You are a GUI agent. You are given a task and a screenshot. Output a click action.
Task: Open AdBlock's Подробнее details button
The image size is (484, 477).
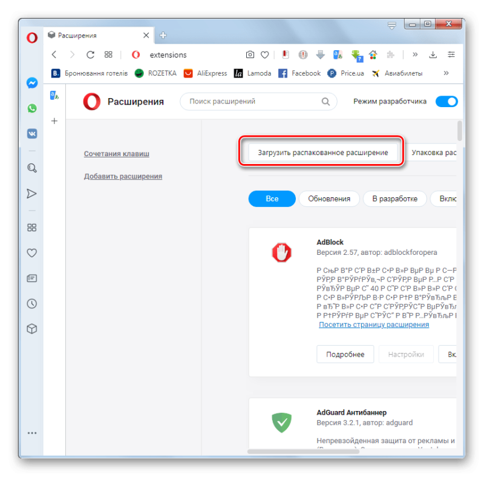click(x=345, y=354)
